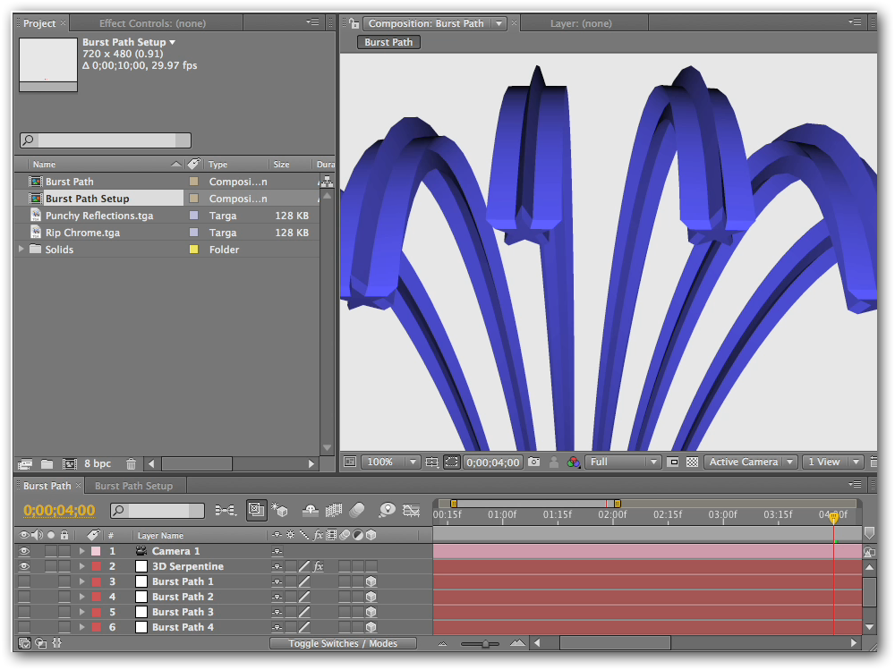The height and width of the screenshot is (670, 895).
Task: Open the 100% magnification dropdown
Action: (x=391, y=462)
